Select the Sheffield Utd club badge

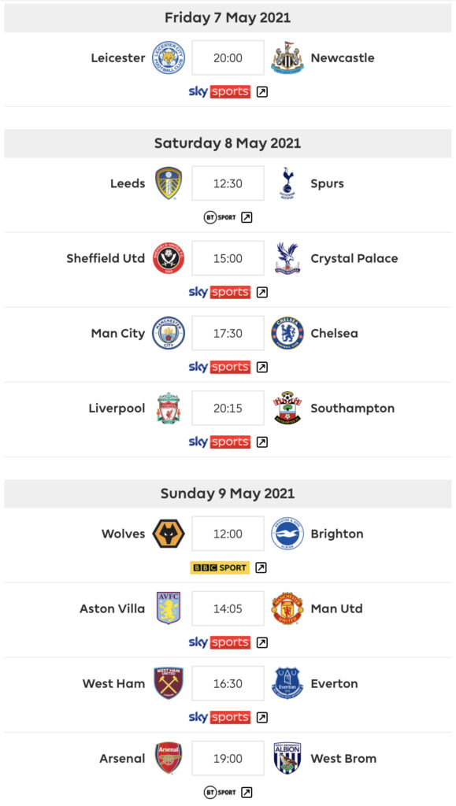tap(169, 258)
